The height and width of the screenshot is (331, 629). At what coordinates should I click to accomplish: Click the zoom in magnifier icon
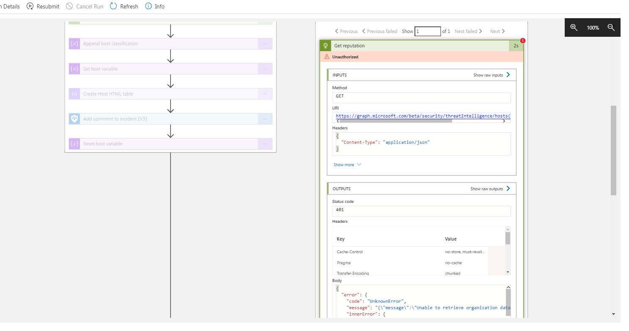[574, 27]
